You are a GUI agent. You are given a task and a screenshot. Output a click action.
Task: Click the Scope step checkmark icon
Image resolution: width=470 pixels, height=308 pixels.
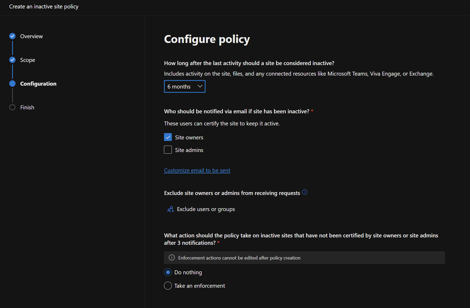(12, 60)
